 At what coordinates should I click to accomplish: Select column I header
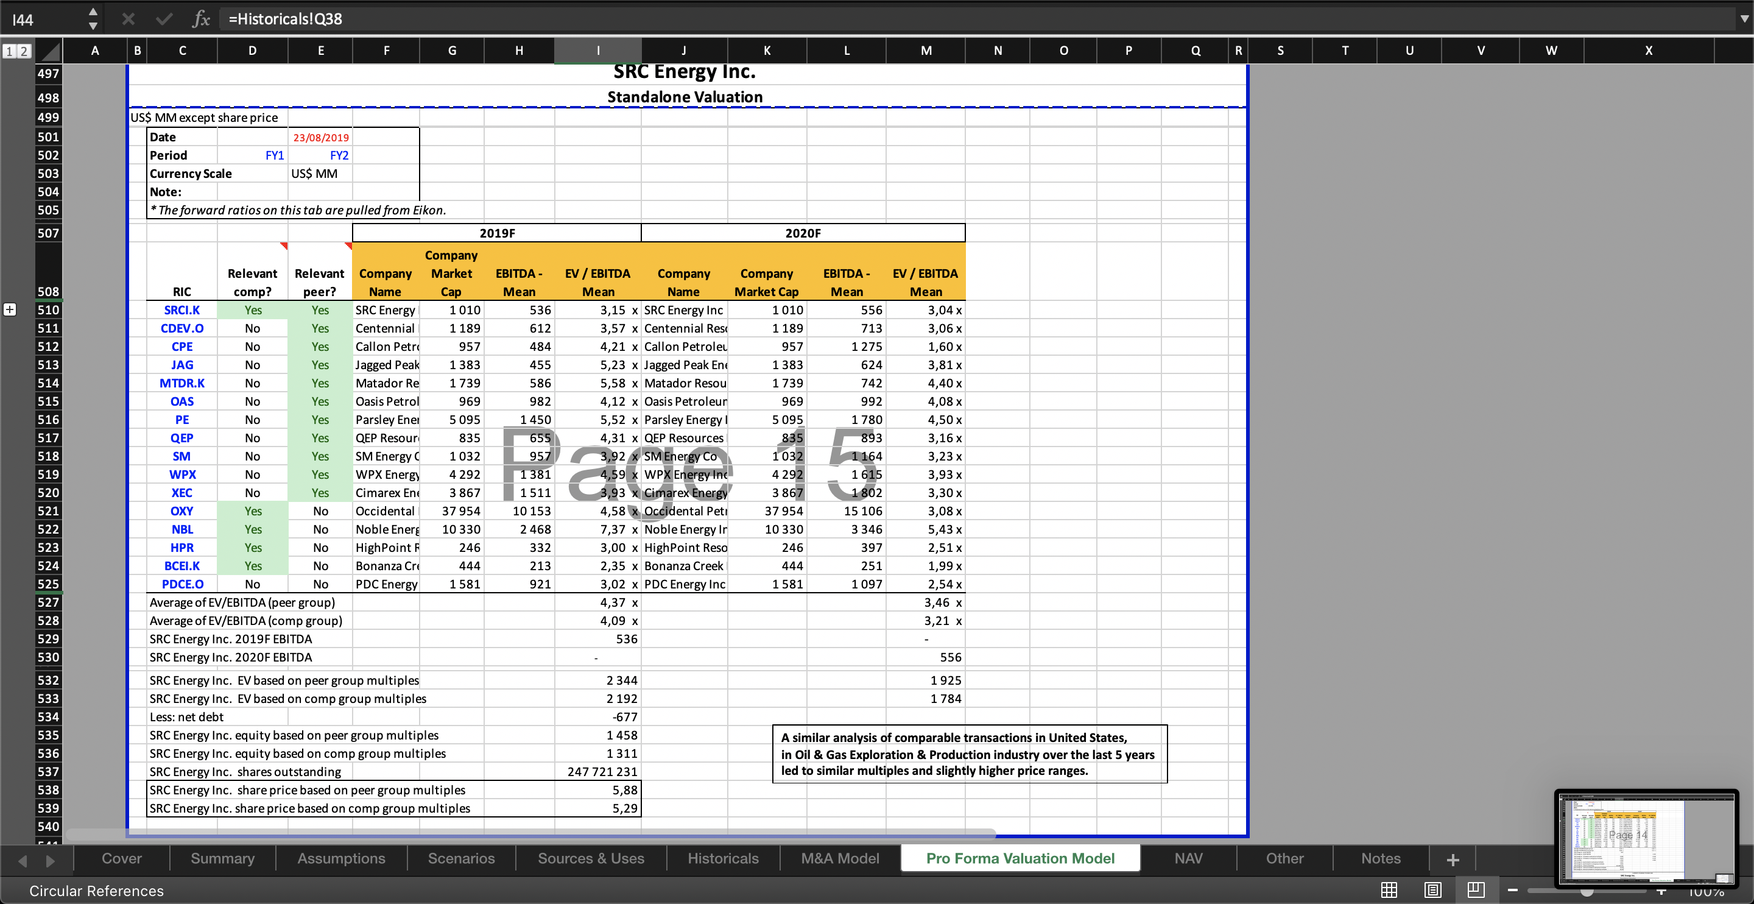pyautogui.click(x=598, y=51)
